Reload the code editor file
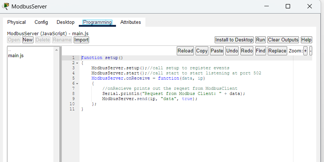324x162 pixels. click(185, 51)
